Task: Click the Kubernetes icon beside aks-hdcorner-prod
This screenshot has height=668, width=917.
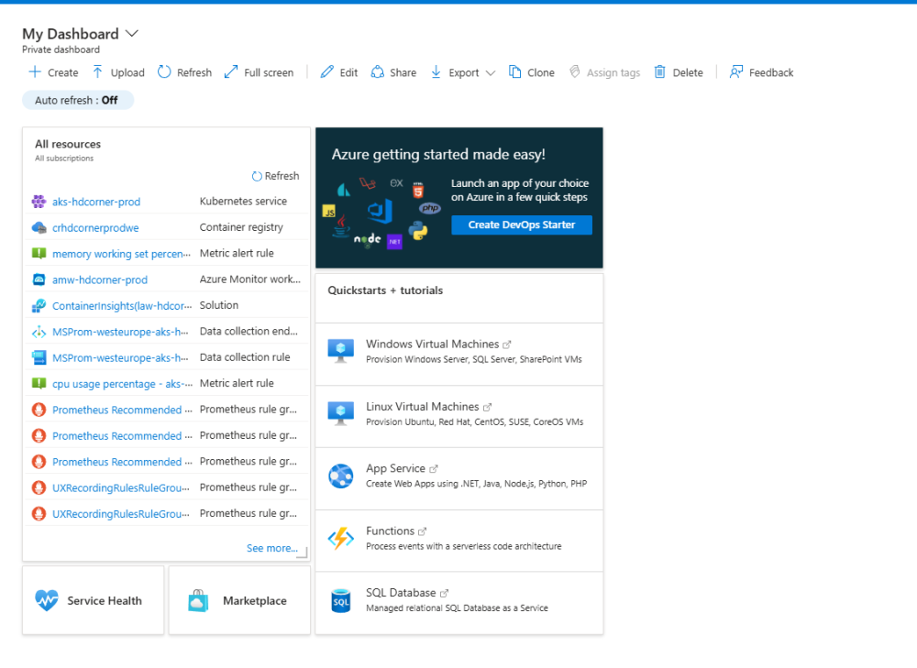Action: tap(39, 202)
